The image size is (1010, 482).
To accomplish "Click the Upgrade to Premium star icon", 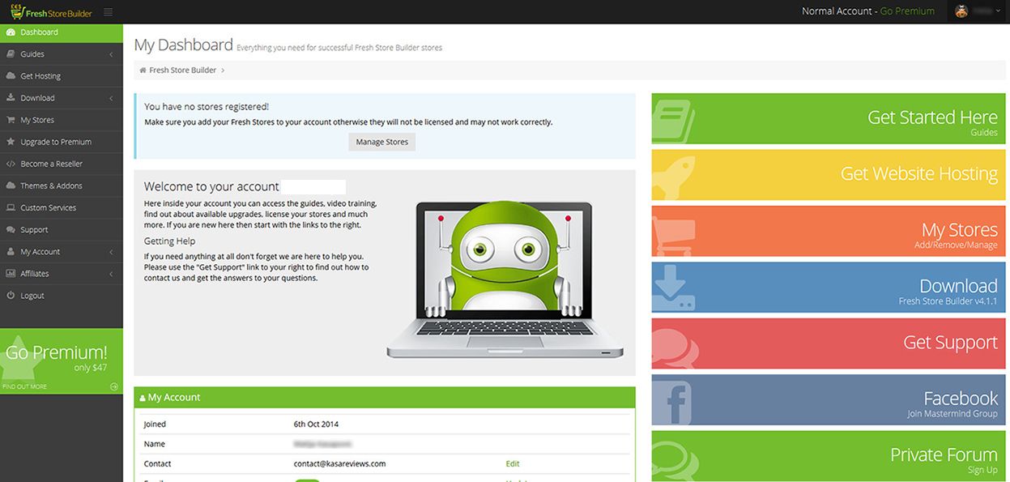I will coord(11,142).
